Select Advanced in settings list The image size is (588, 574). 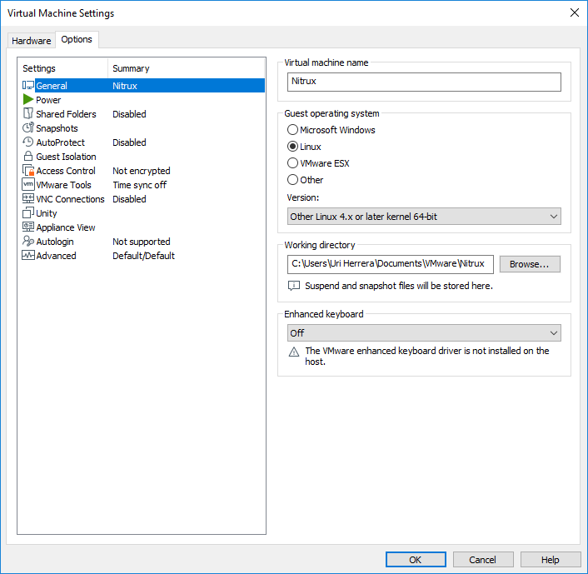143,256
